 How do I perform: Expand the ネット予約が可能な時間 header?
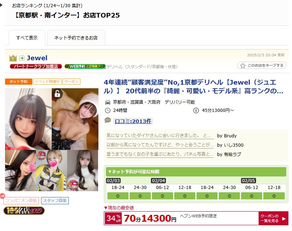coord(196,172)
